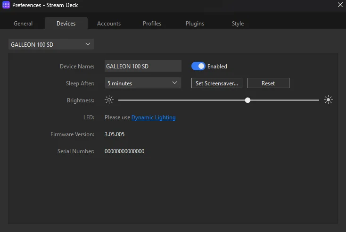346x232 pixels.
Task: Open the Dynamic Lighting link
Action: (154, 117)
